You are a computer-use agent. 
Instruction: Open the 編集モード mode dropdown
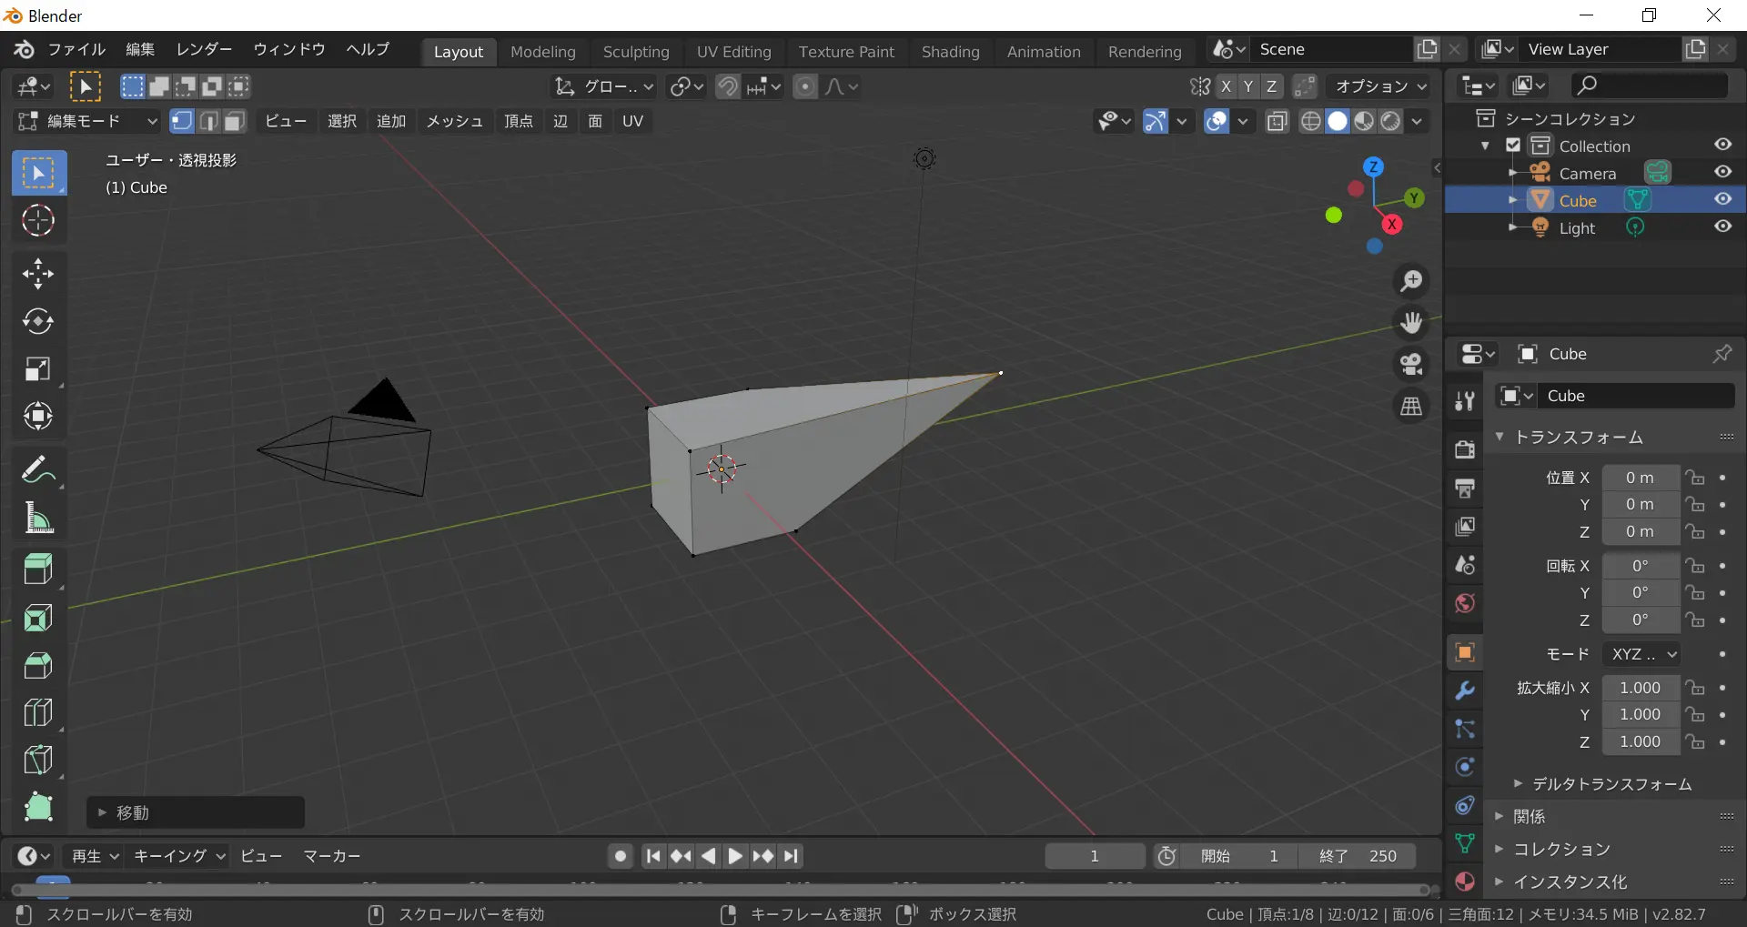click(88, 121)
